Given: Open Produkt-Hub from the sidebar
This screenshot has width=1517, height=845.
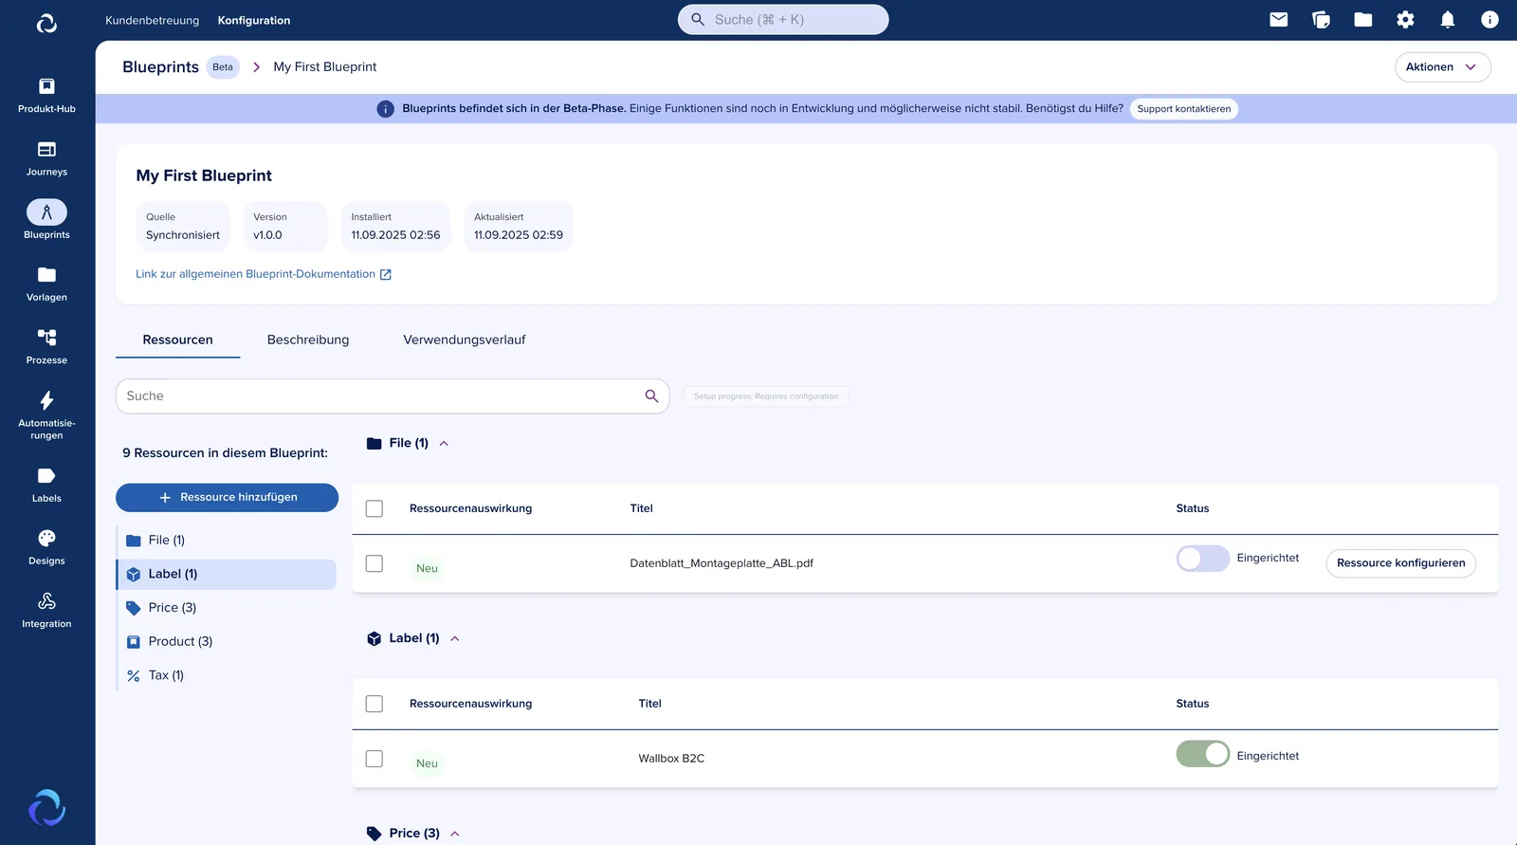Looking at the screenshot, I should 46,96.
